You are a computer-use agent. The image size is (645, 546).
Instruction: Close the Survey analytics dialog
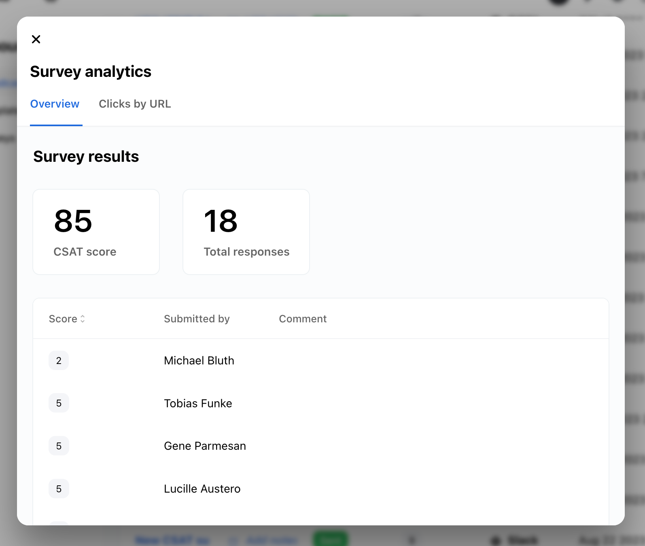point(36,39)
